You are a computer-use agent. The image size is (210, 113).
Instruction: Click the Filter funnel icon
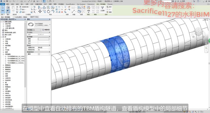pyautogui.click(x=102, y=8)
